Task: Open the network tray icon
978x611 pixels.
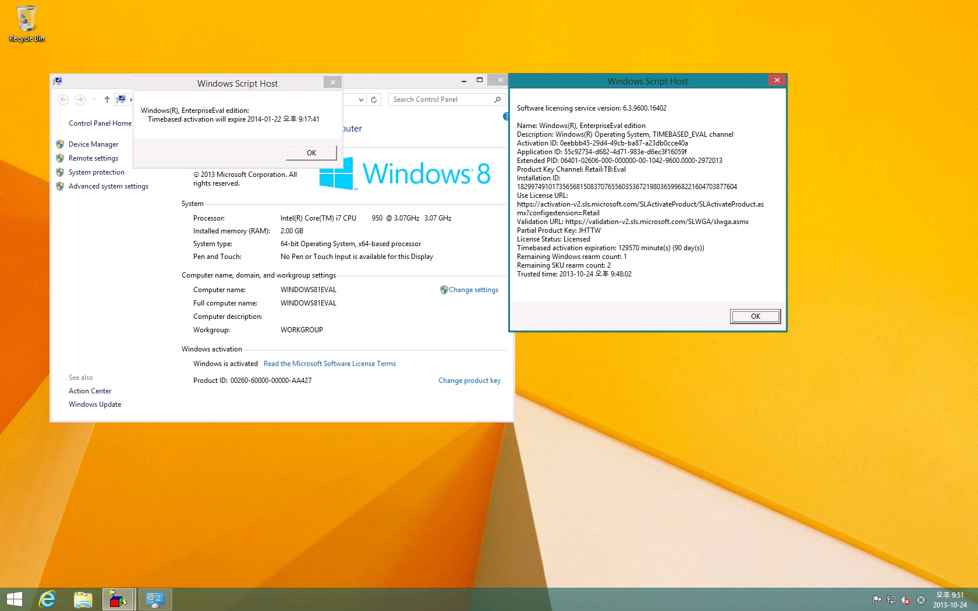Action: point(891,600)
